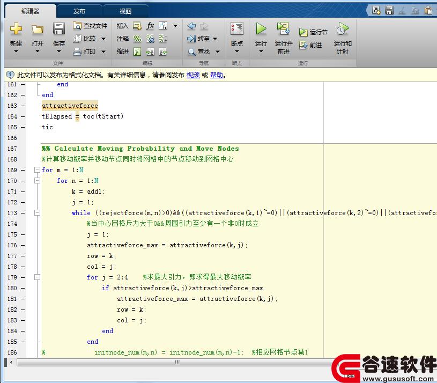
Task: Expand the 打印 dropdown arrow
Action: 103,51
